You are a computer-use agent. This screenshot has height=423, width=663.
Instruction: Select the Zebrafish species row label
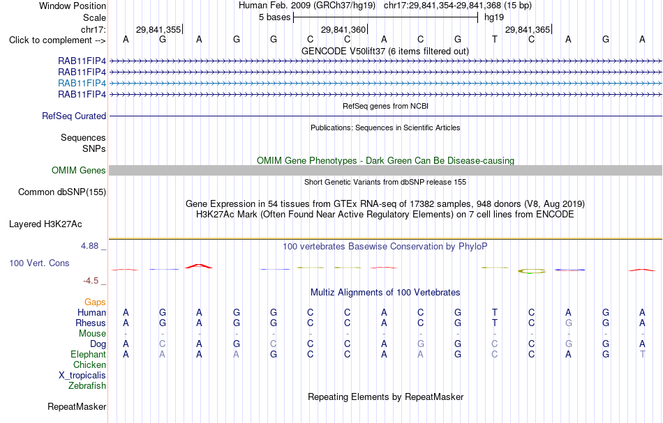click(87, 386)
